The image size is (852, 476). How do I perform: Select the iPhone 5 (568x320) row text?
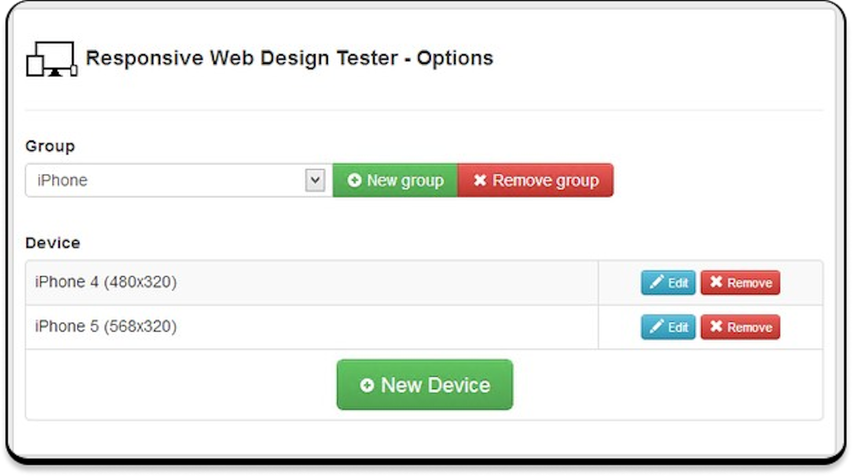[106, 327]
